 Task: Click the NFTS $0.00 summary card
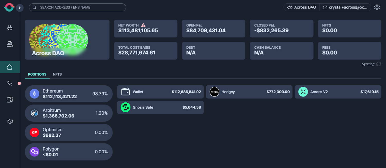click(x=349, y=29)
